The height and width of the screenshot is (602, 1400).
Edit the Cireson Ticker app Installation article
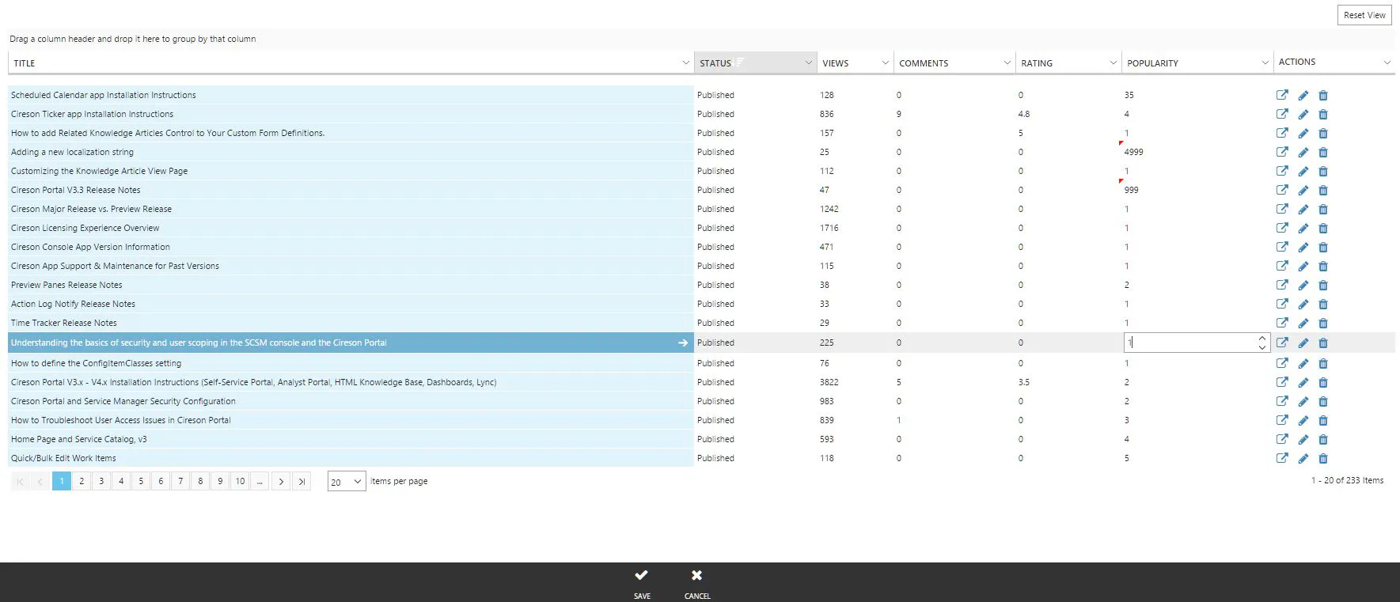coord(1303,114)
